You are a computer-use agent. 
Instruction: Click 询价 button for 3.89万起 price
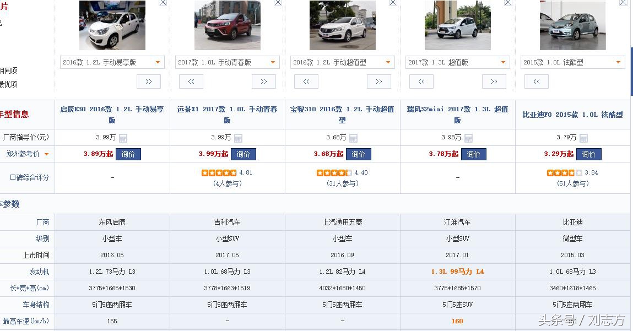pyautogui.click(x=128, y=154)
